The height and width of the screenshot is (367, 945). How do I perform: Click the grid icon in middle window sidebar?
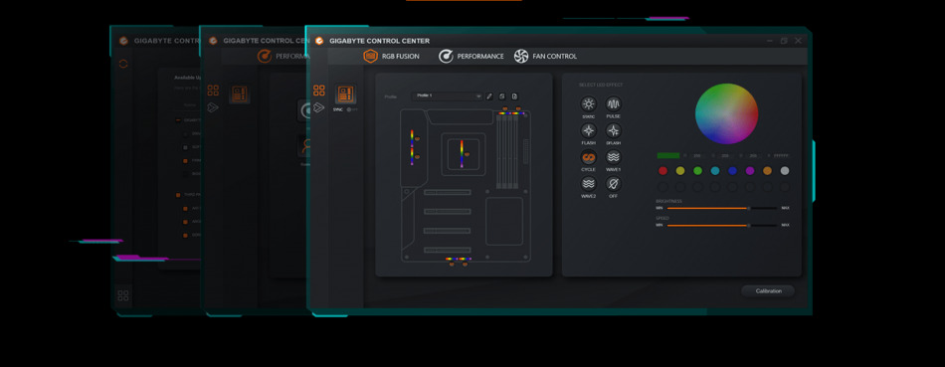pos(213,91)
